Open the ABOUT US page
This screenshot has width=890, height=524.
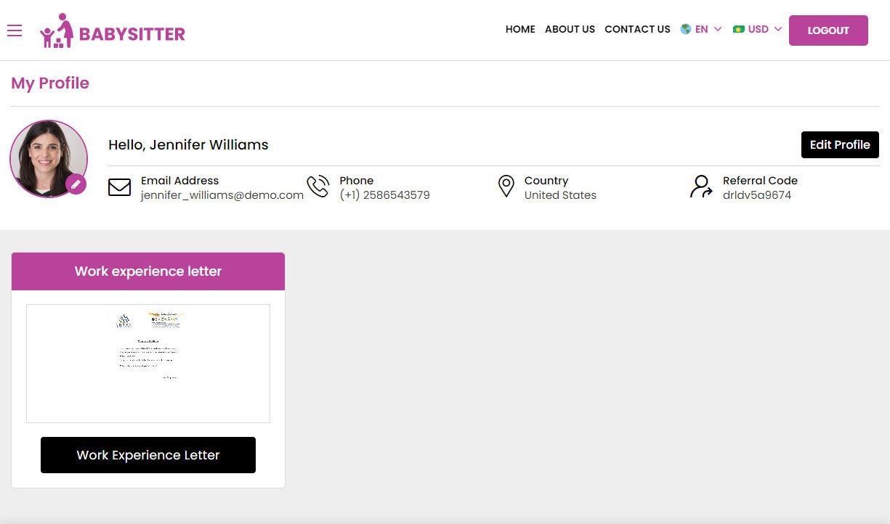570,29
